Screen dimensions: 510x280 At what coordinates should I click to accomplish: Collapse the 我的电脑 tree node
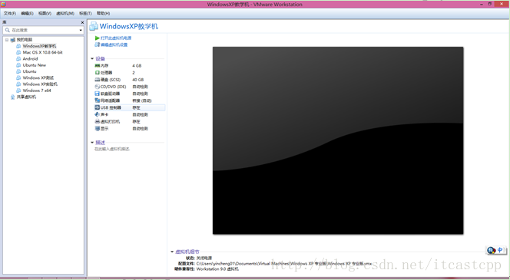(6, 40)
